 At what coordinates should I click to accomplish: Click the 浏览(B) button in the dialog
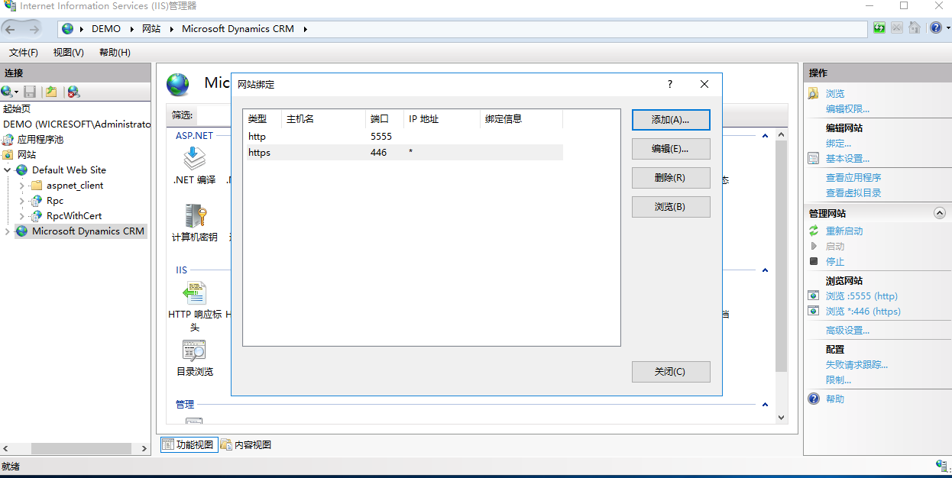point(671,207)
